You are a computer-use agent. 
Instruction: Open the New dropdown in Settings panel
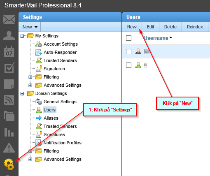(30, 27)
